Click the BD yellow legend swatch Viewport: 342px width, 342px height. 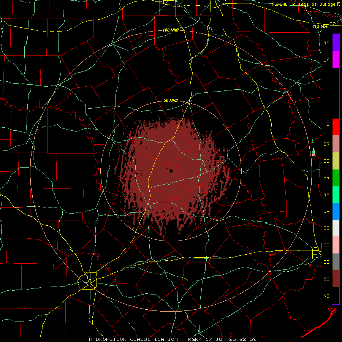click(336, 161)
